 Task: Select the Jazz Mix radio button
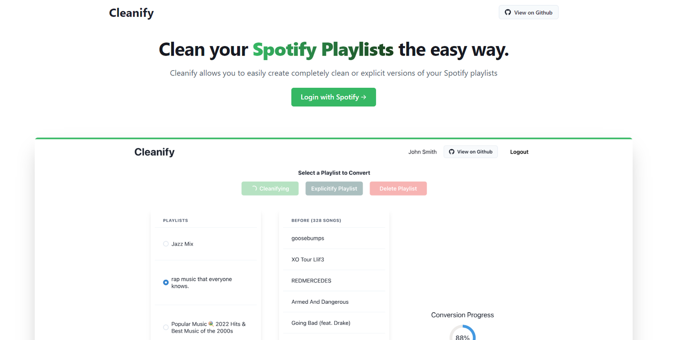click(166, 244)
